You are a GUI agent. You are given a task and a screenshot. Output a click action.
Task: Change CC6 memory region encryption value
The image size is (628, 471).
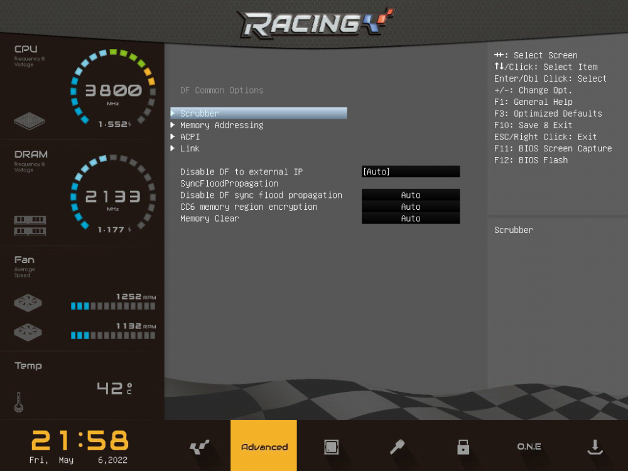pyautogui.click(x=411, y=207)
